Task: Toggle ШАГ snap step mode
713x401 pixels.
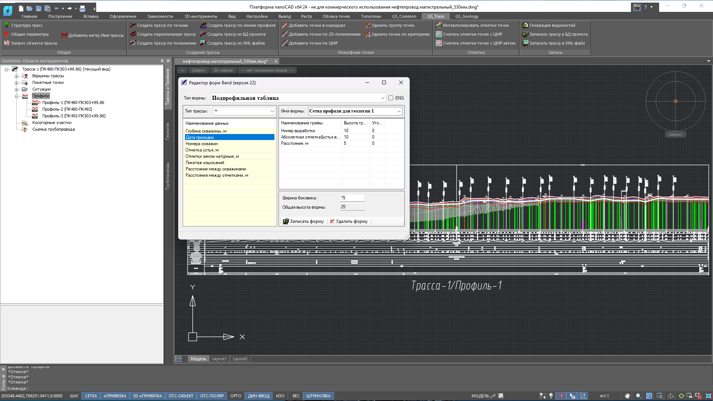Action: [74, 396]
